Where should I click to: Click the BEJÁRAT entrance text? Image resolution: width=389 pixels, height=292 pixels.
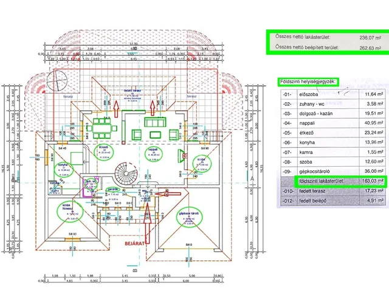pos(134,243)
